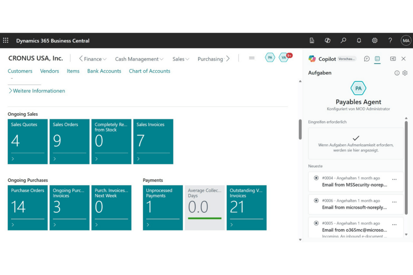Expand the Cash Management dropdown
The image size is (413, 275).
(x=139, y=59)
